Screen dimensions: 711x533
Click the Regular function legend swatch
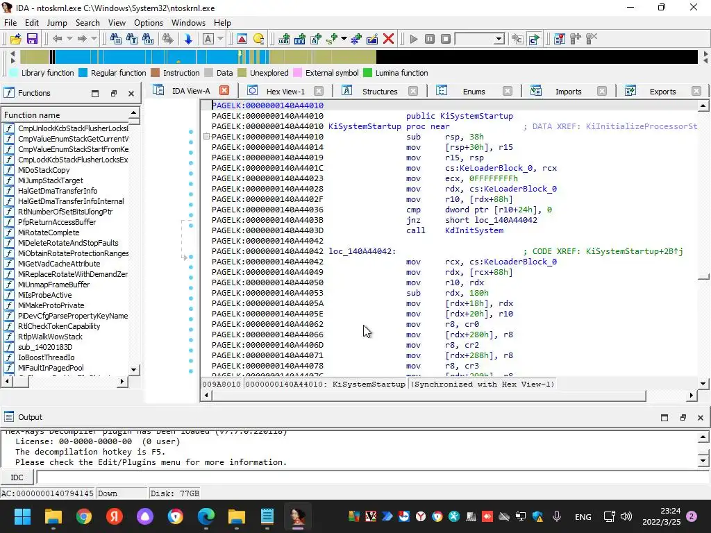[x=83, y=73]
